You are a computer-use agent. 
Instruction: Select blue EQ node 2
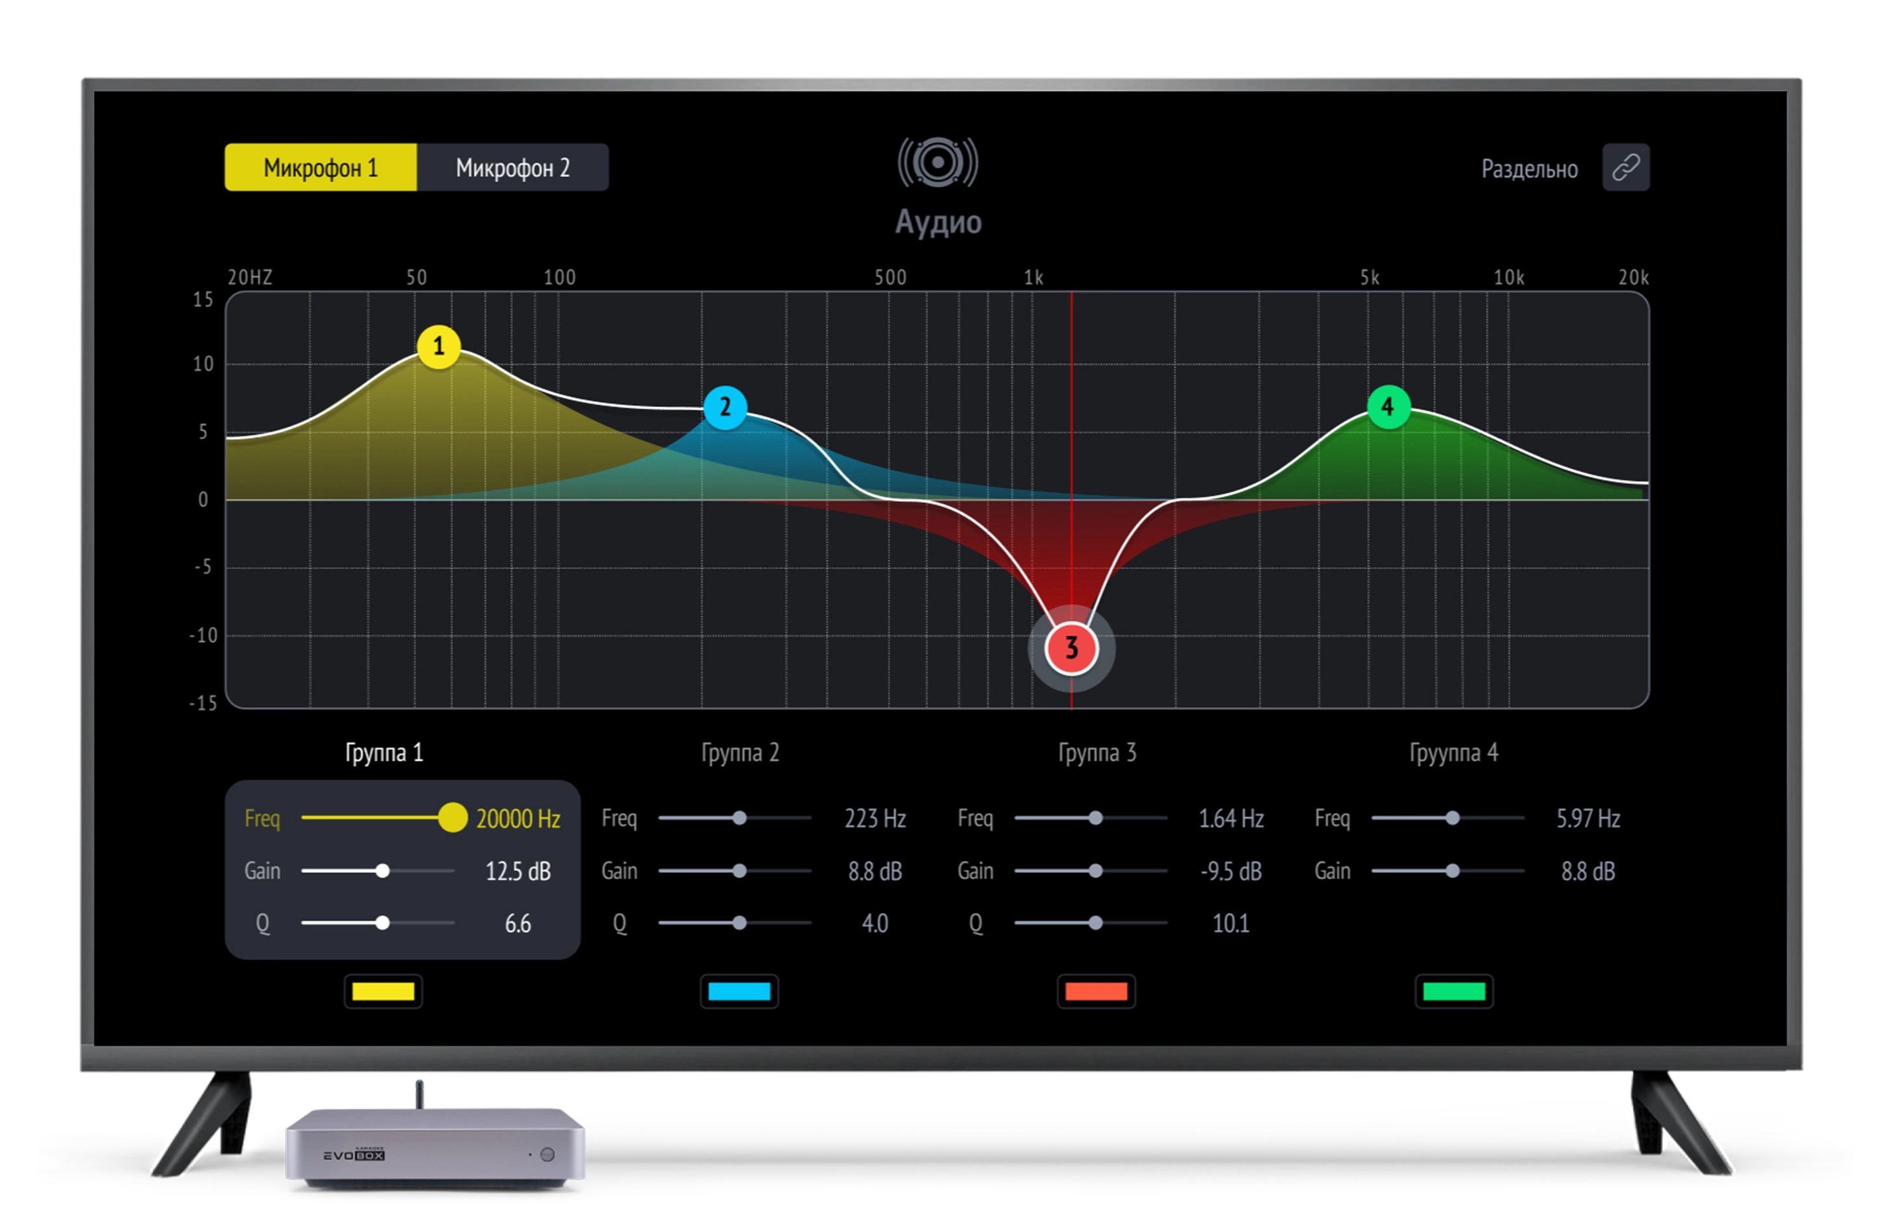[x=724, y=407]
